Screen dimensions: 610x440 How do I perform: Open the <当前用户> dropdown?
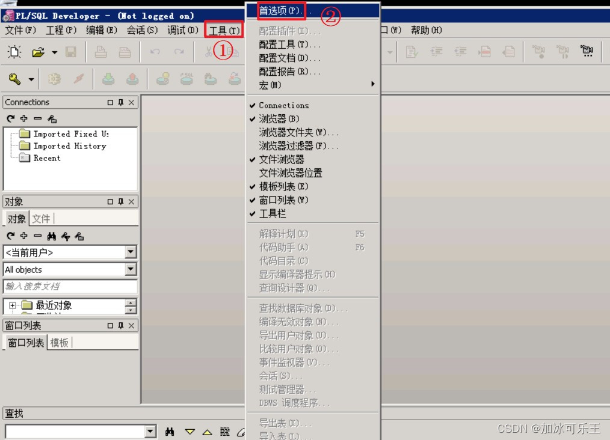131,252
